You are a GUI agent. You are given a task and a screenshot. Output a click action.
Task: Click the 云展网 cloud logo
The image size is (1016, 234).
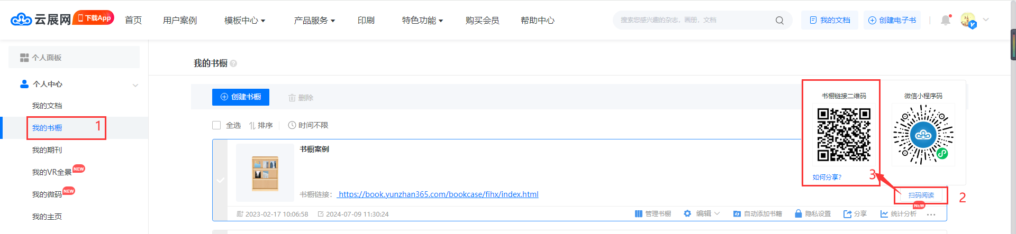pos(41,20)
